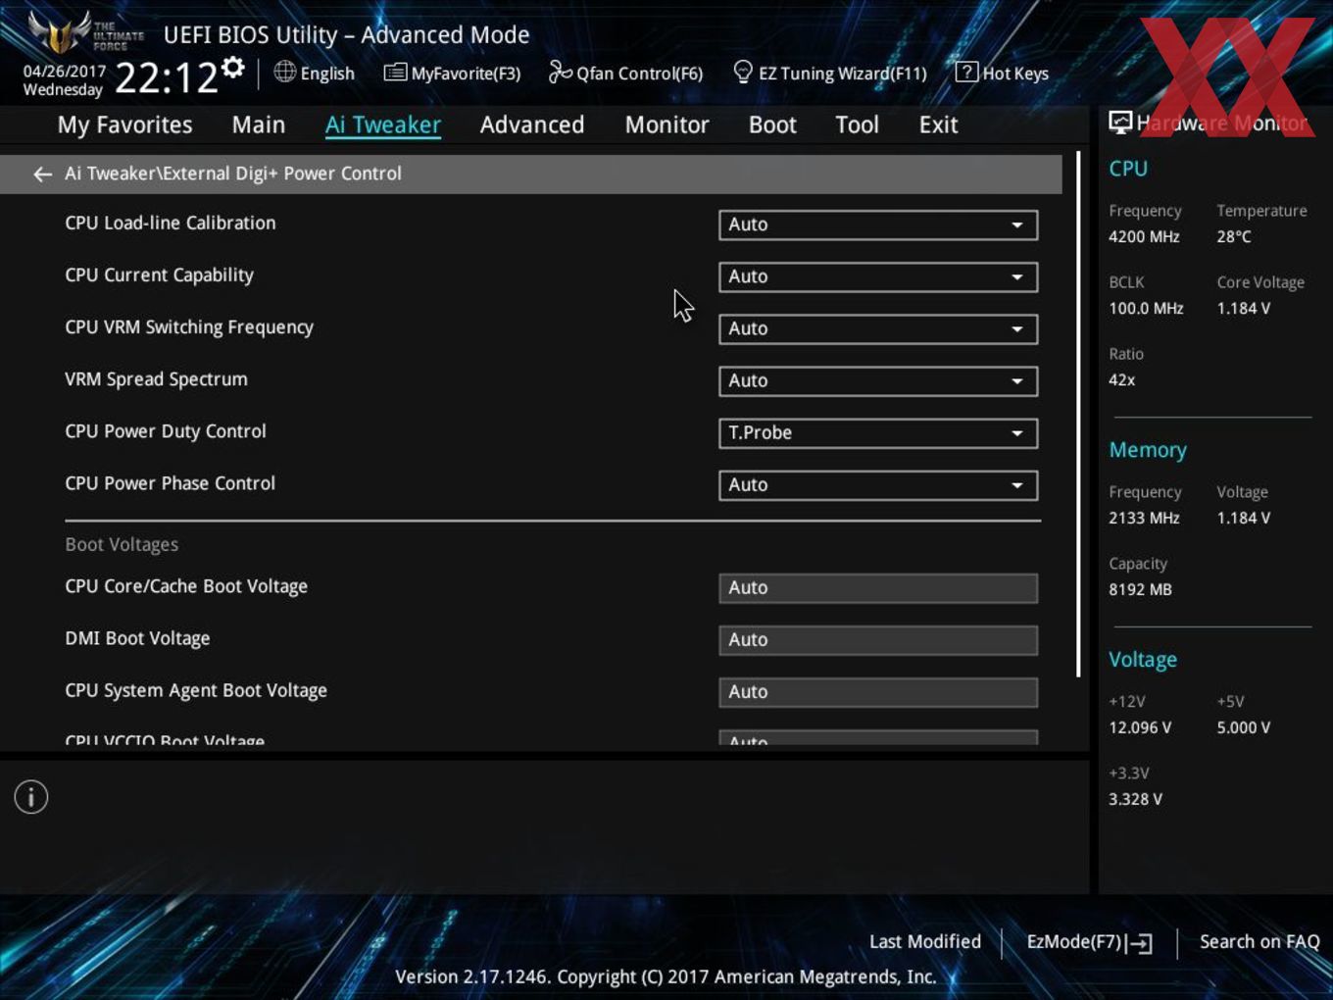Click the version copyright text at bottom

666,976
